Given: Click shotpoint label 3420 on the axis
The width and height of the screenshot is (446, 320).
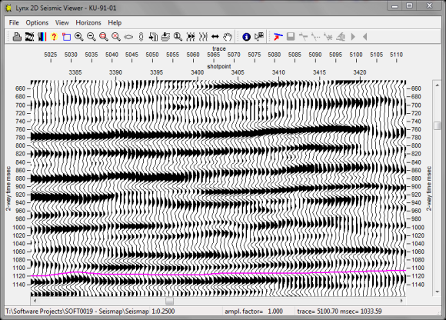Looking at the screenshot, I should [x=360, y=72].
